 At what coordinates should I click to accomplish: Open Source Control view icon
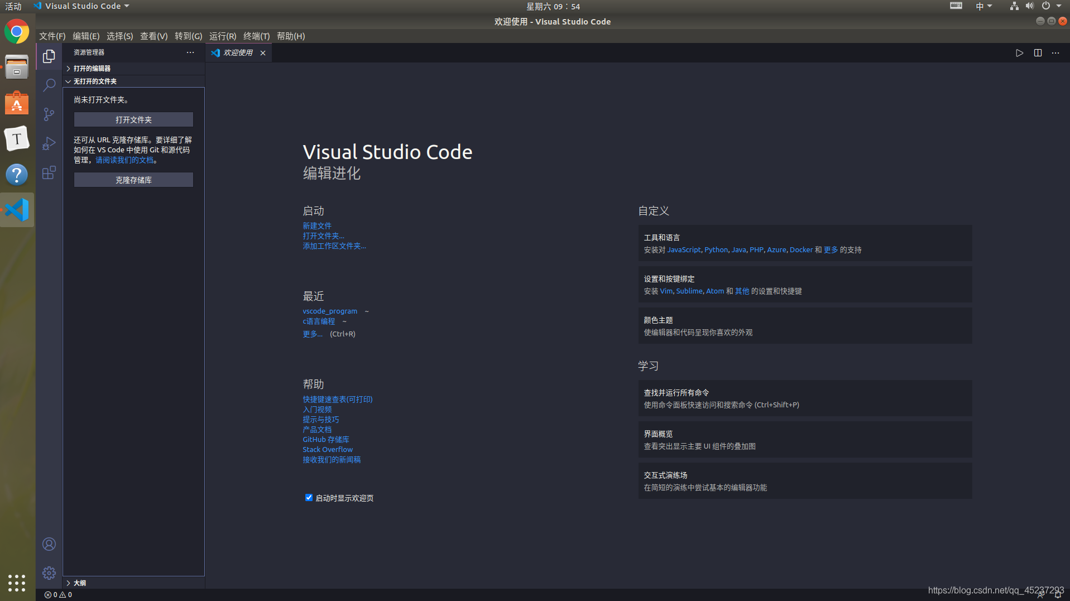tap(49, 114)
